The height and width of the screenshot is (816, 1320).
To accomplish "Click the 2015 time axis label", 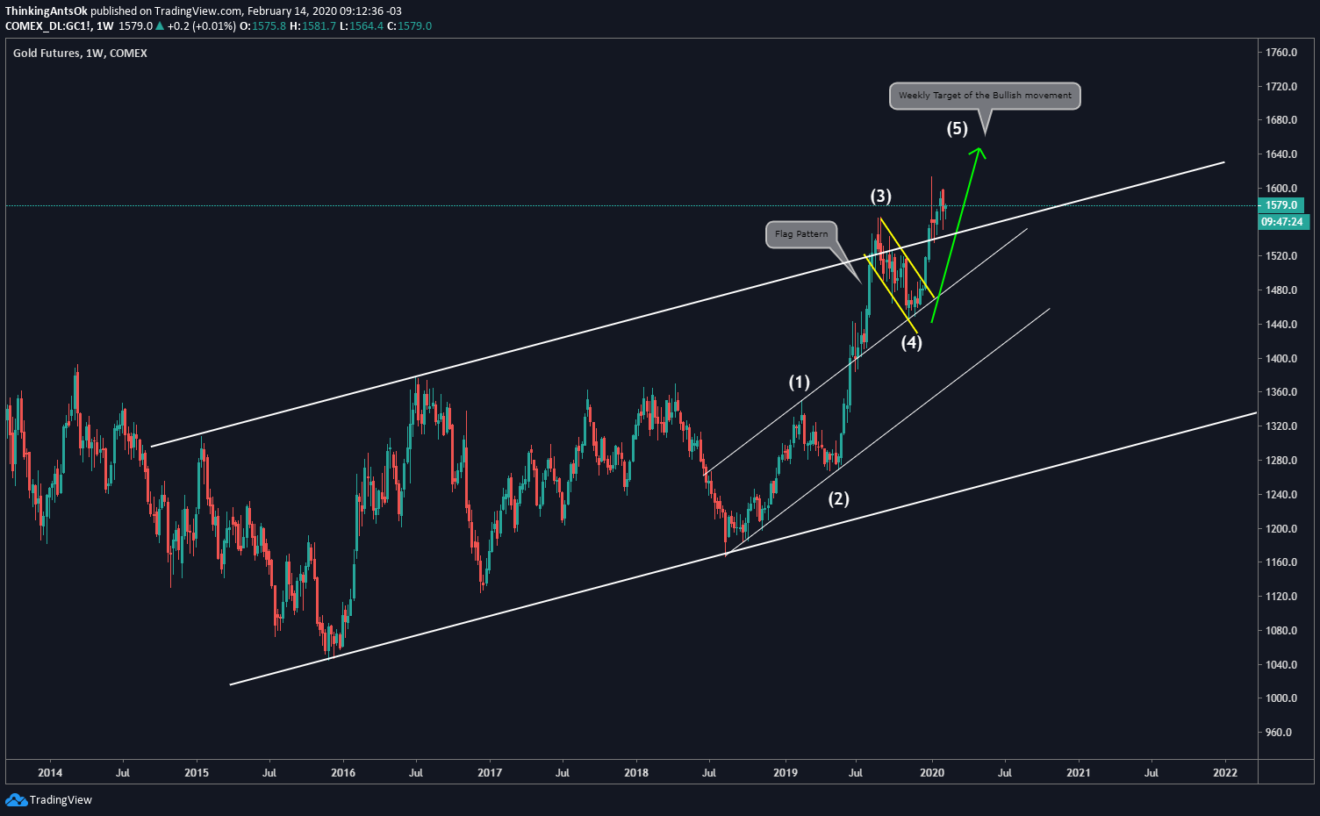I will 197,773.
